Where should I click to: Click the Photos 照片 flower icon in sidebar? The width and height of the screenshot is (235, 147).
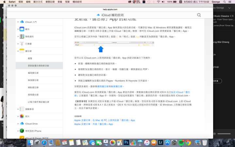pyautogui.click(x=22, y=116)
